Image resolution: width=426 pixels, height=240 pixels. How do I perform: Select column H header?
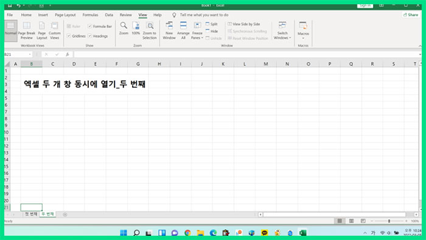(159, 64)
